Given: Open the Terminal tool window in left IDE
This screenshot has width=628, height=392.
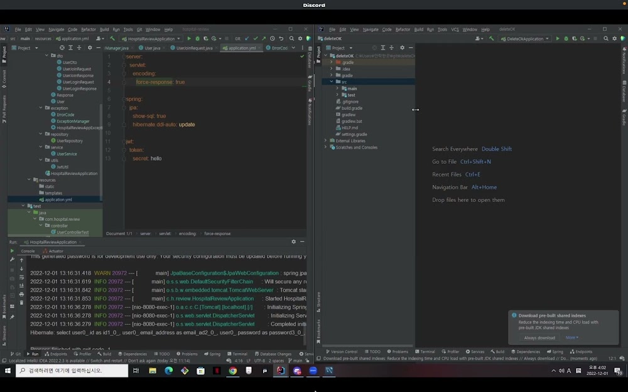Looking at the screenshot, I should 237,354.
